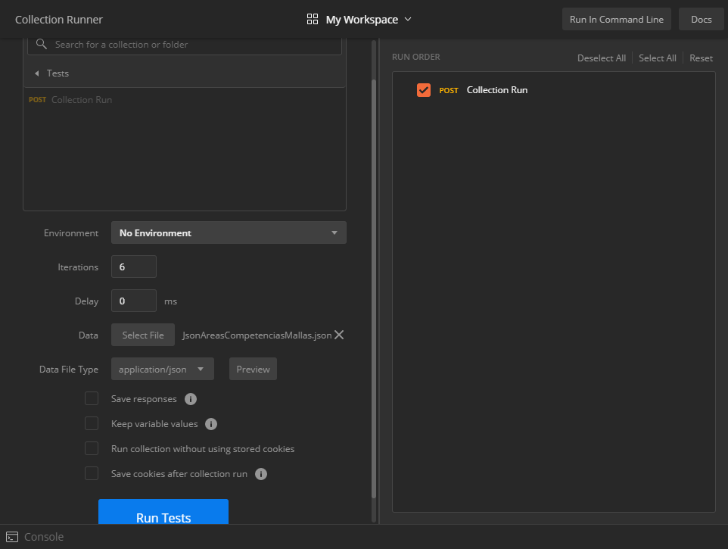728x549 pixels.
Task: Enable Save responses checkbox
Action: 92,398
